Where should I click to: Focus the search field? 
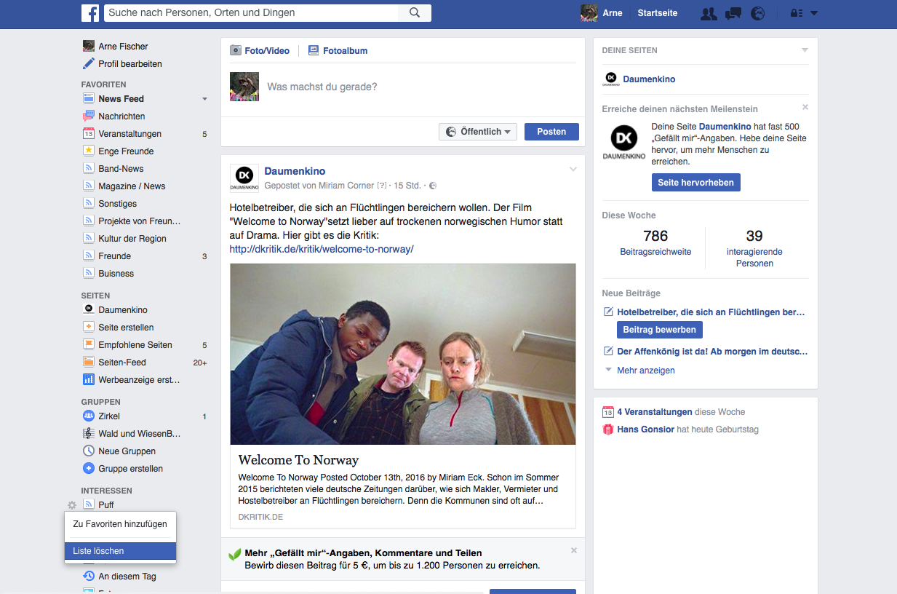pos(252,13)
